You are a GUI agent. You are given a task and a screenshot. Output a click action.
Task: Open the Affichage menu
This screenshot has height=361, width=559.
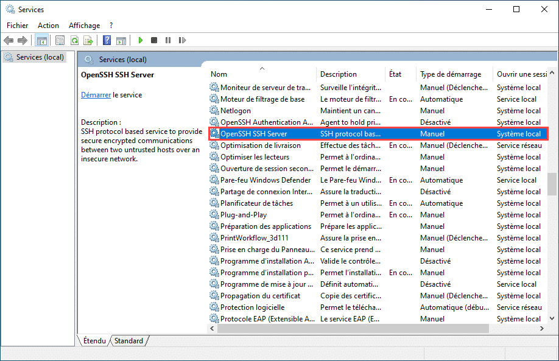pyautogui.click(x=85, y=26)
